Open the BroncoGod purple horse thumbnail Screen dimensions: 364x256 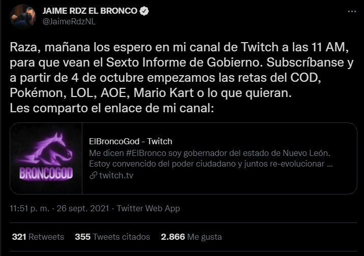point(46,158)
